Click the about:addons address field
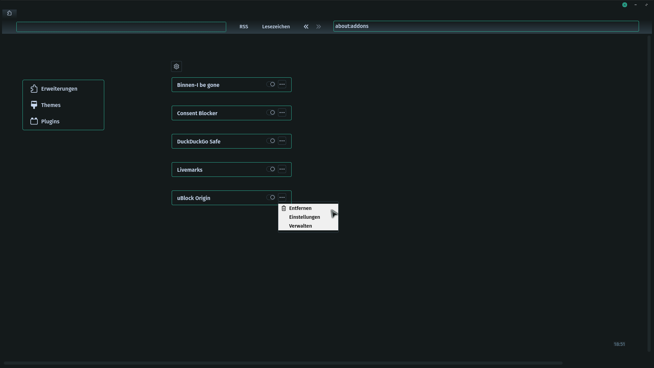Viewport: 654px width, 368px height. pos(486,26)
